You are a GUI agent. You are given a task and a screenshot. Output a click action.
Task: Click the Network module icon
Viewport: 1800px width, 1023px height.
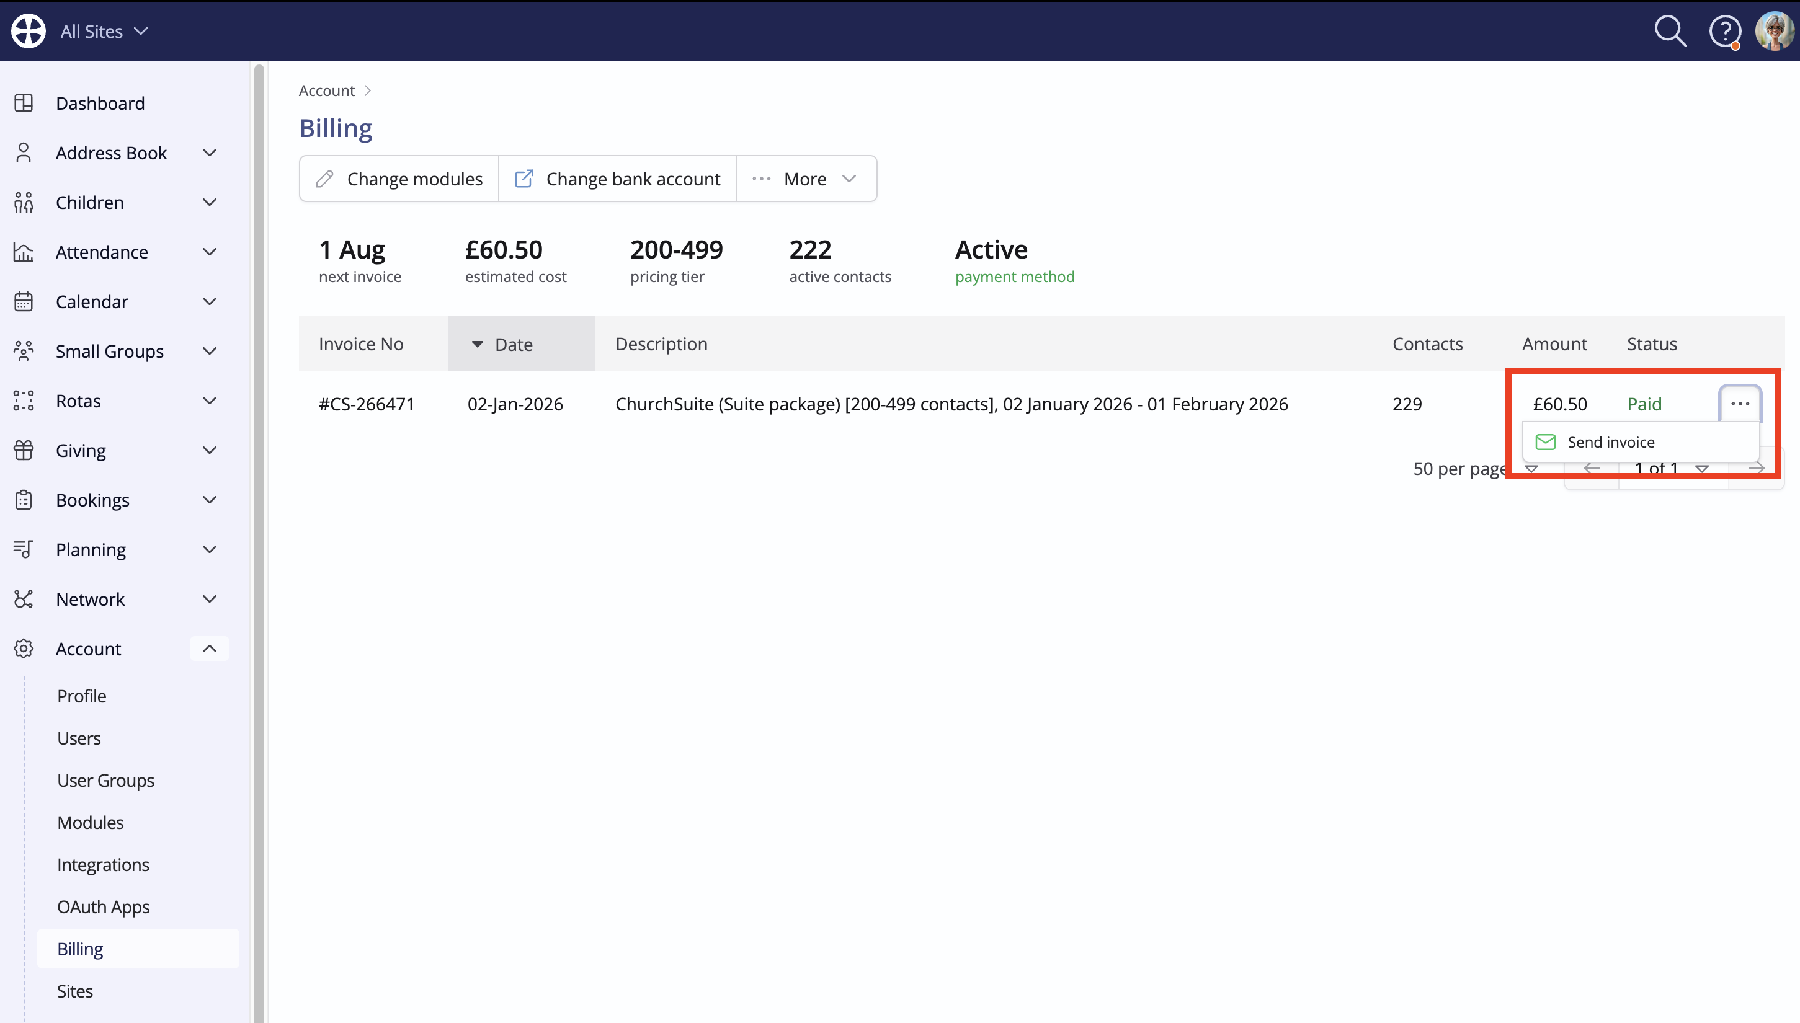tap(24, 600)
